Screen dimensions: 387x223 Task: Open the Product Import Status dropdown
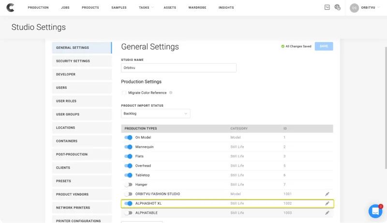(155, 113)
